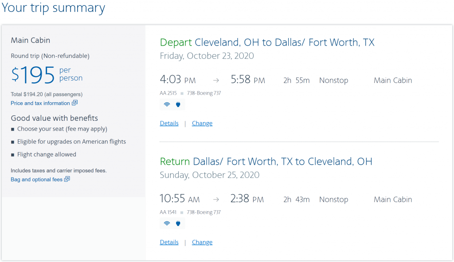View Details for the departing Cleveland flight
The width and height of the screenshot is (454, 262).
(169, 123)
